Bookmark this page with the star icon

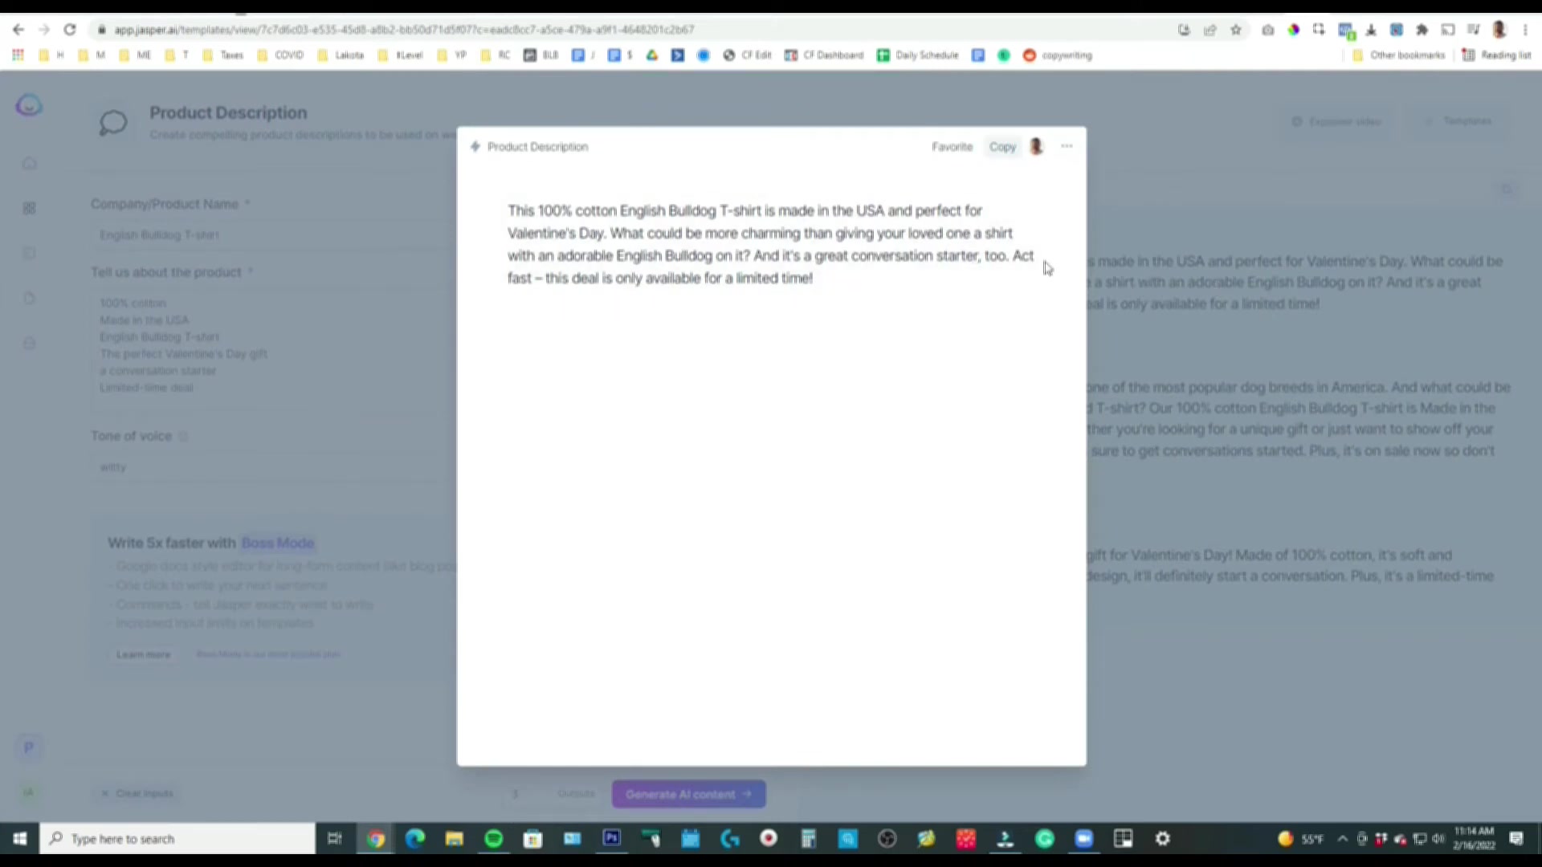[1236, 30]
